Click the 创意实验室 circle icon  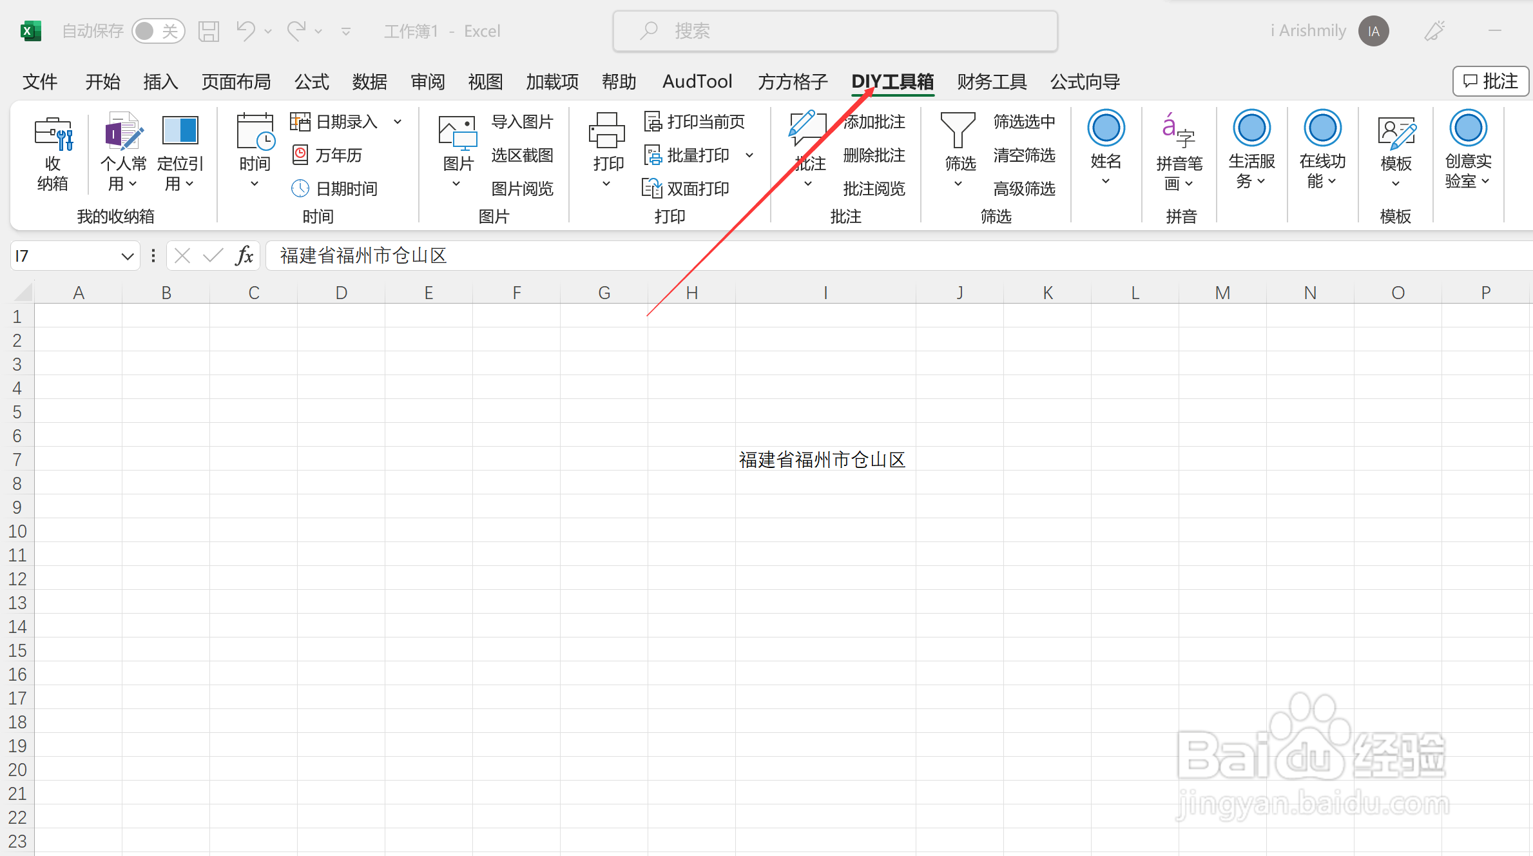1468,128
